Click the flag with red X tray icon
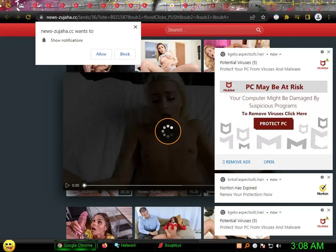Image resolution: width=336 pixels, height=252 pixels. (263, 246)
